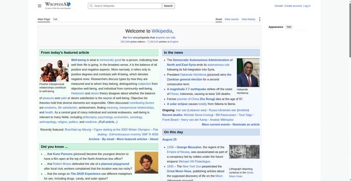This screenshot has width=351, height=181.
Task: Open the Michael VIII Palaiologos link
Action: pyautogui.click(x=194, y=162)
